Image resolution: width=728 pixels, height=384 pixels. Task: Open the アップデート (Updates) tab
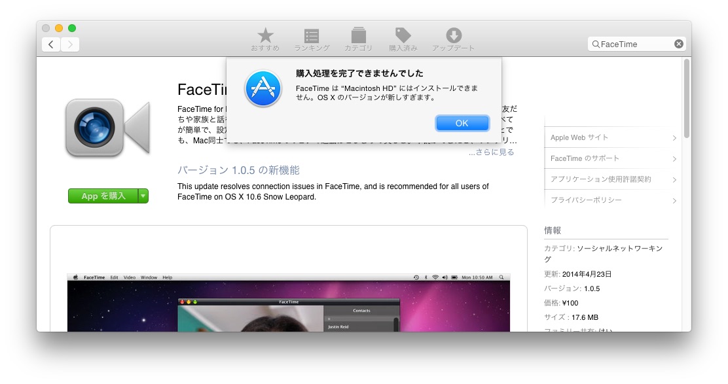[453, 39]
